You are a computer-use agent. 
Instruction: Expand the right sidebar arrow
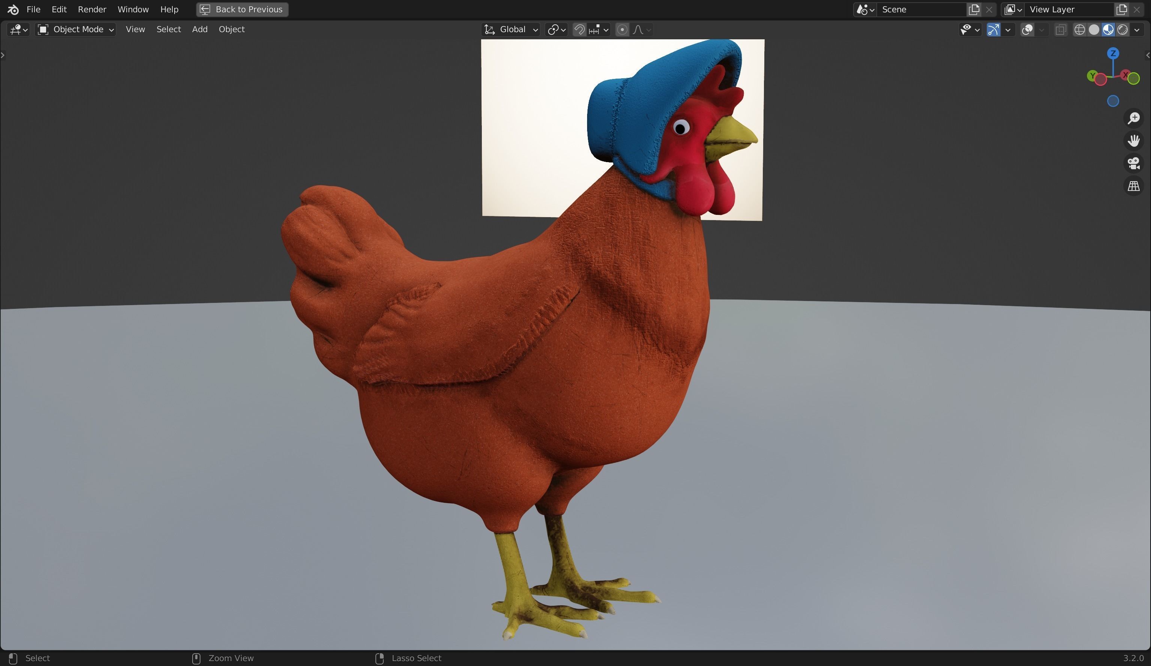(1148, 55)
